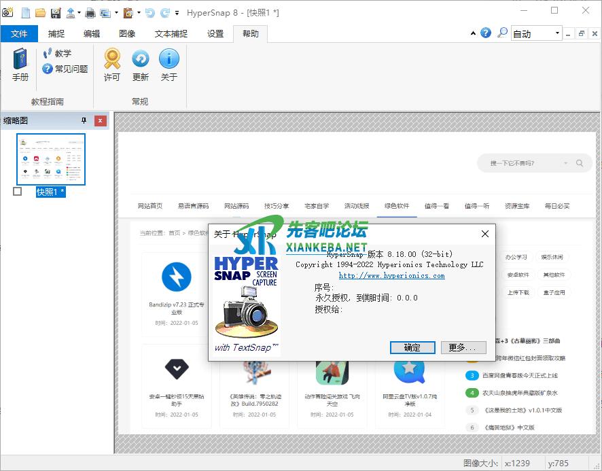Expand the customize quick access toolbar arrow

(177, 12)
